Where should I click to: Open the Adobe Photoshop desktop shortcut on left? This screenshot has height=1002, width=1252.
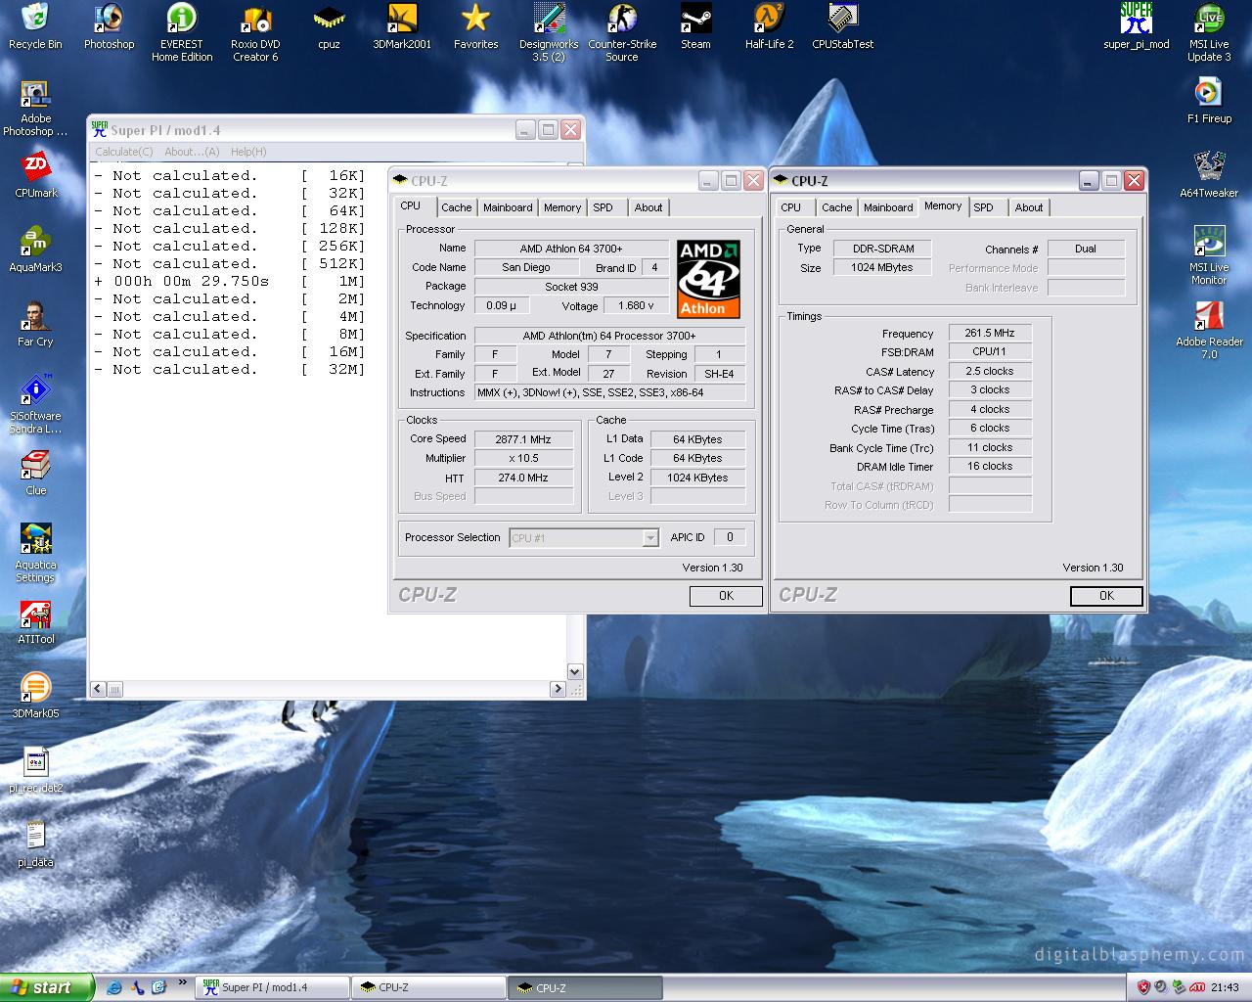tap(35, 107)
